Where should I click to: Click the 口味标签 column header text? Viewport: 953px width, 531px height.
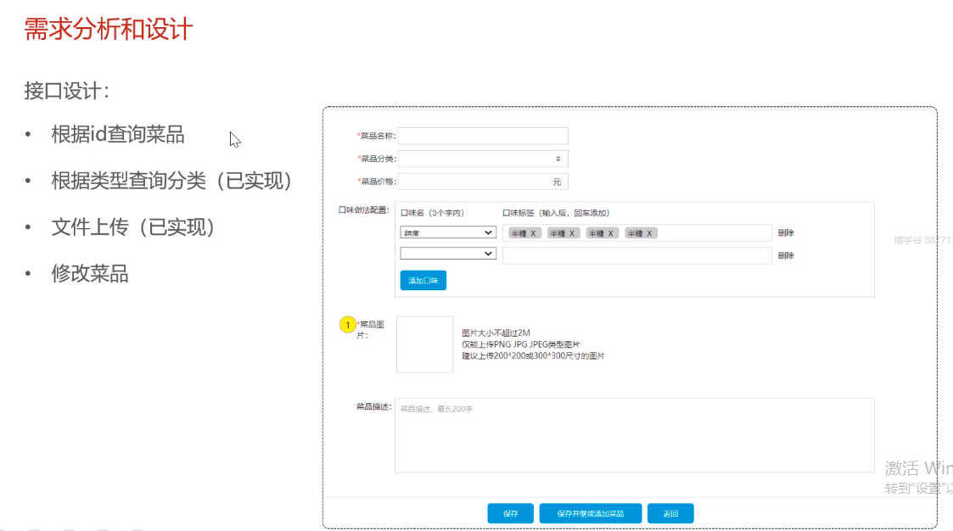point(556,213)
